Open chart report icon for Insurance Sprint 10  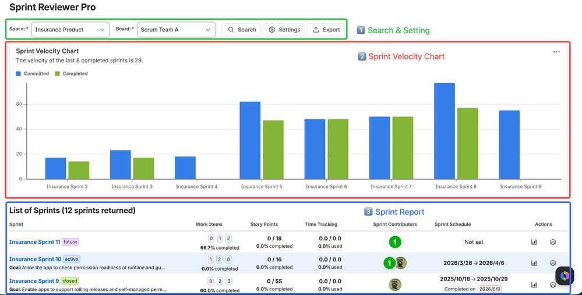pyautogui.click(x=534, y=263)
